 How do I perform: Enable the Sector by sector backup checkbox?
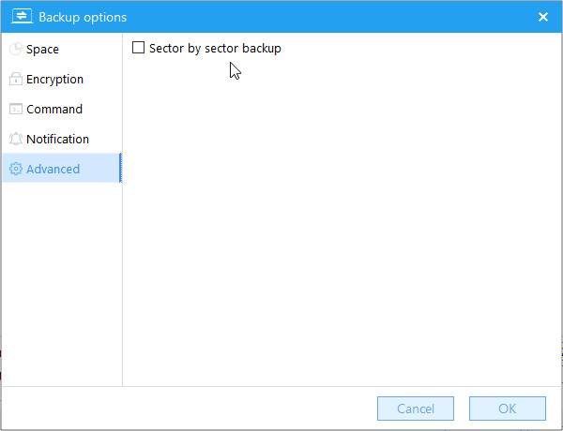pyautogui.click(x=138, y=48)
